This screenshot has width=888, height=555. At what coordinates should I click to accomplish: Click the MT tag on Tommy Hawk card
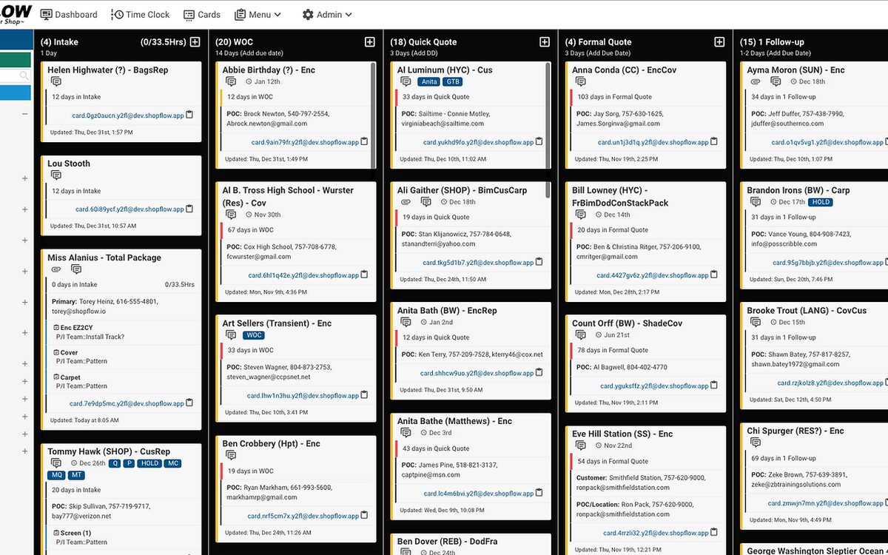tap(77, 475)
